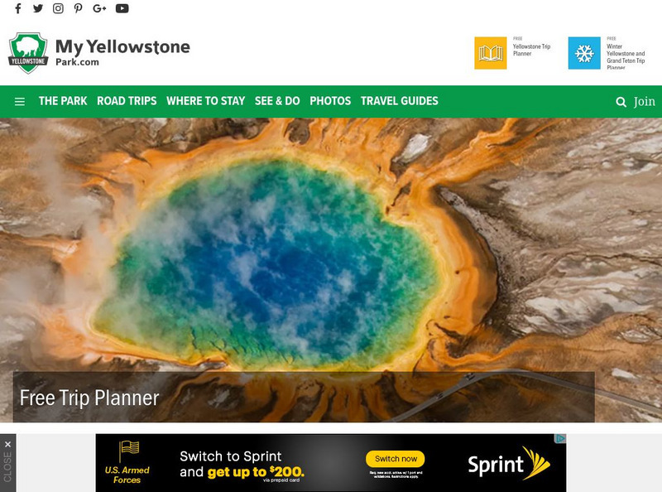The image size is (662, 492).
Task: Go to WHERE TO STAY section
Action: point(205,101)
